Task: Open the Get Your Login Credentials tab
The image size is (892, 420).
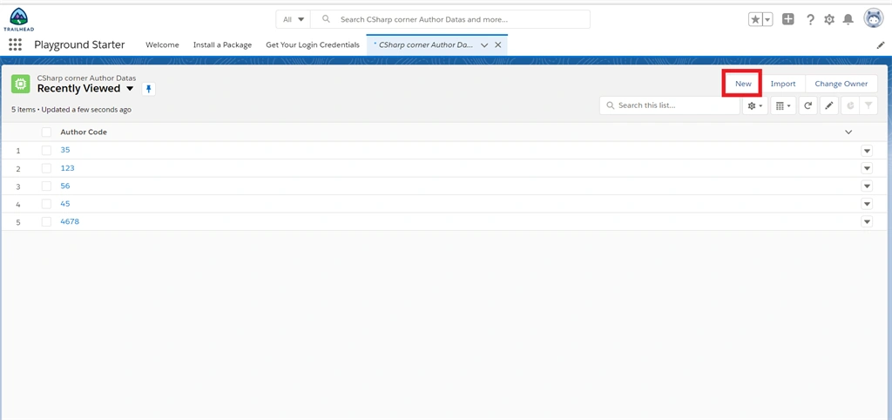Action: point(313,45)
